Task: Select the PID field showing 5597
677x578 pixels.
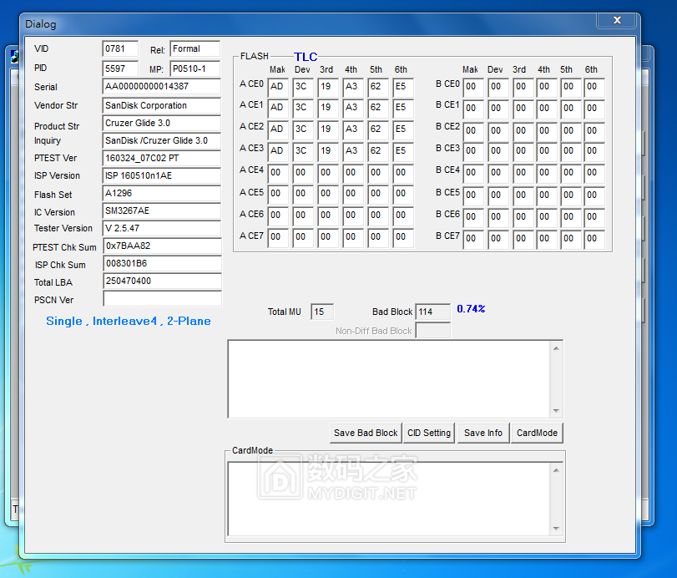Action: pos(120,68)
